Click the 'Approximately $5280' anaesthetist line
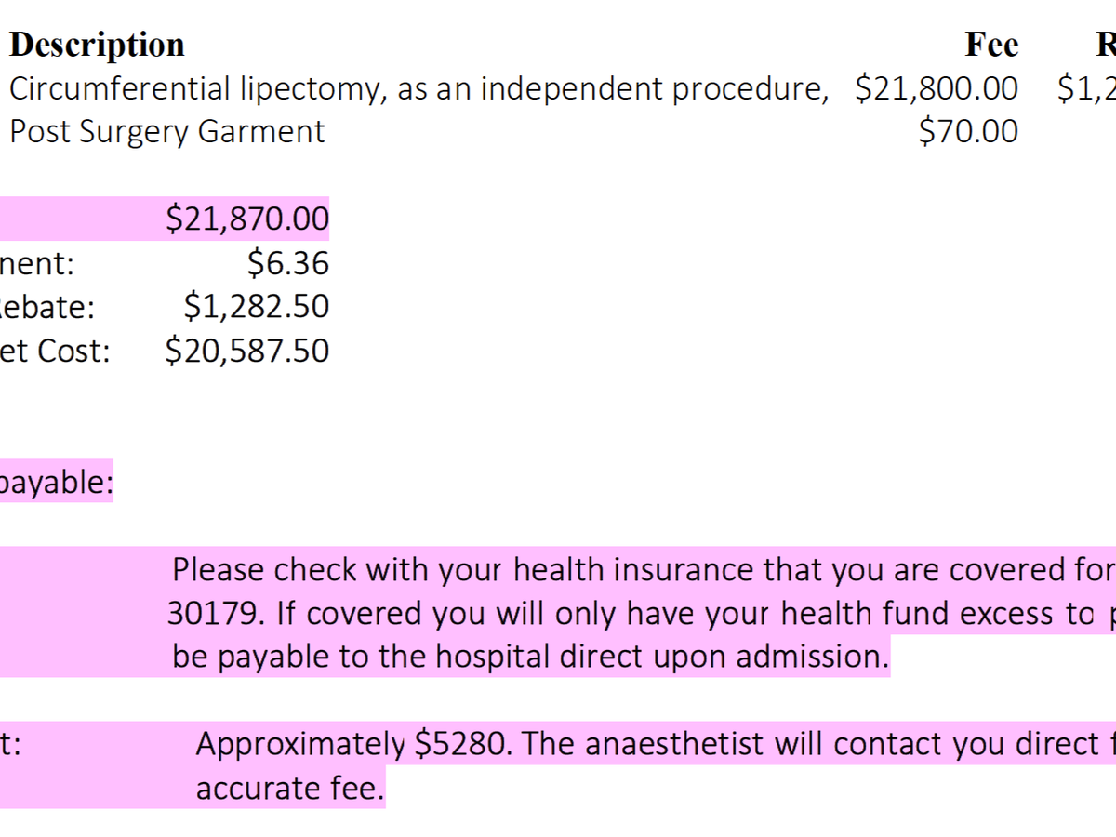This screenshot has height=837, width=1116. pyautogui.click(x=651, y=744)
